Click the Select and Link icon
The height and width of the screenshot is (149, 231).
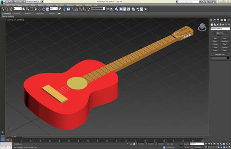pos(3,9)
